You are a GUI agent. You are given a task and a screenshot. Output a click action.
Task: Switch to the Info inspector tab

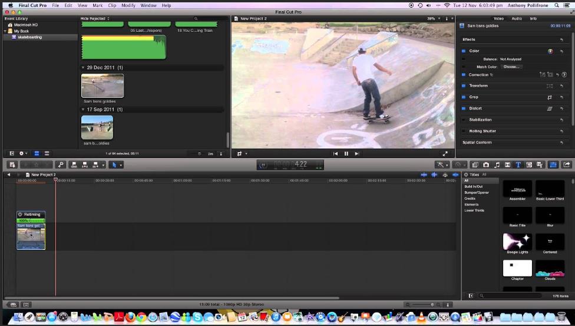[x=533, y=19]
